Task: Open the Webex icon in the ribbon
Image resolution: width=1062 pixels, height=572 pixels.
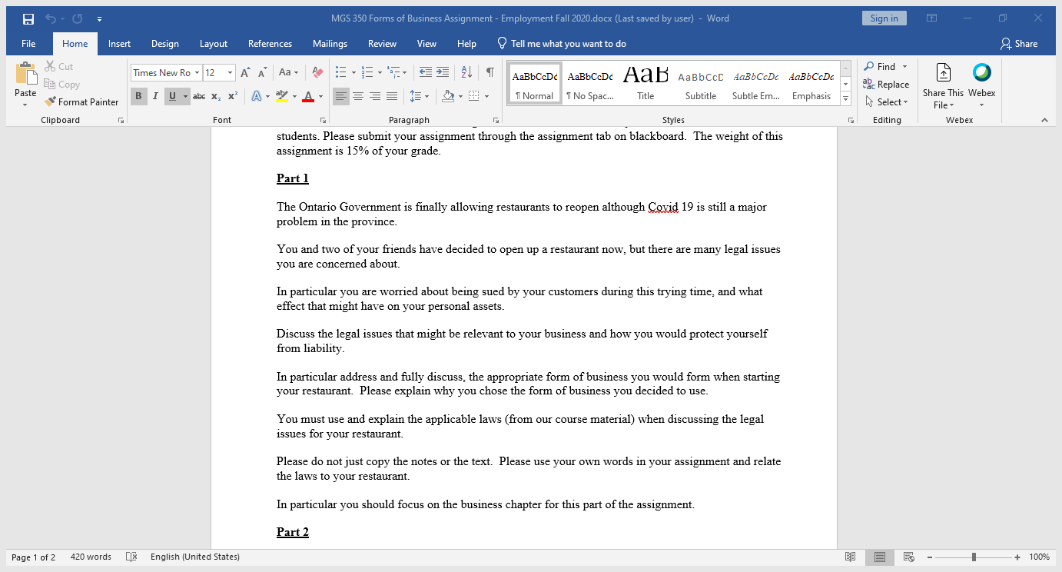Action: coord(982,81)
